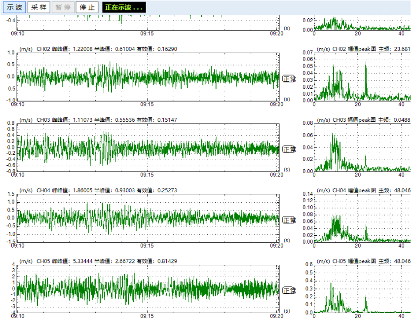Screen dimensions: 413x323
Task: Click the CH04 幅值peak spectrum chart
Action: tap(362, 217)
